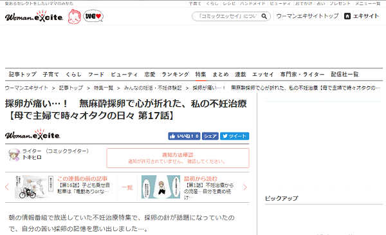
Task: Select 連載 in navigation bar
Action: click(240, 74)
